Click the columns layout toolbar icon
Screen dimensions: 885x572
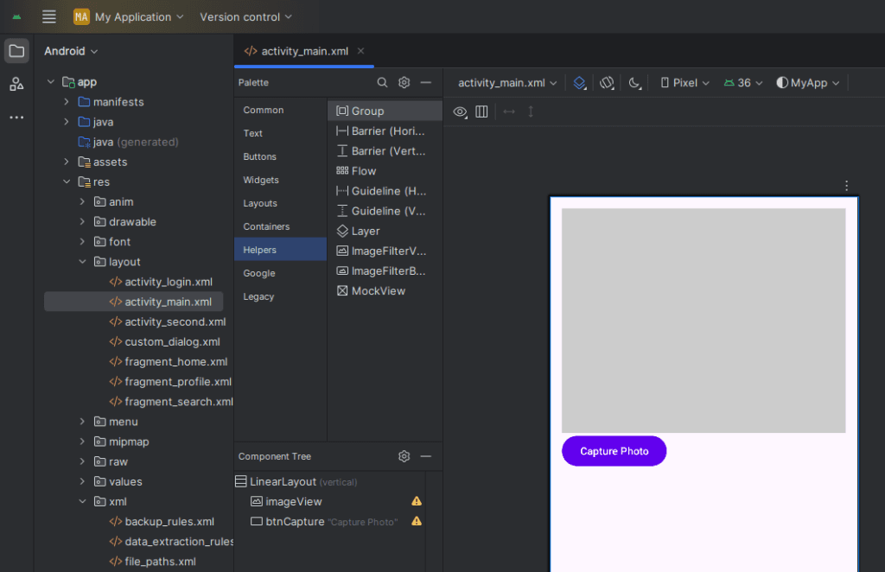481,111
